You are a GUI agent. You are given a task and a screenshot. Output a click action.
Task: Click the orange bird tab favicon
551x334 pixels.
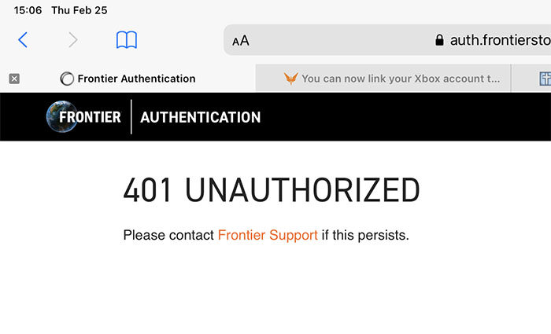pos(291,79)
